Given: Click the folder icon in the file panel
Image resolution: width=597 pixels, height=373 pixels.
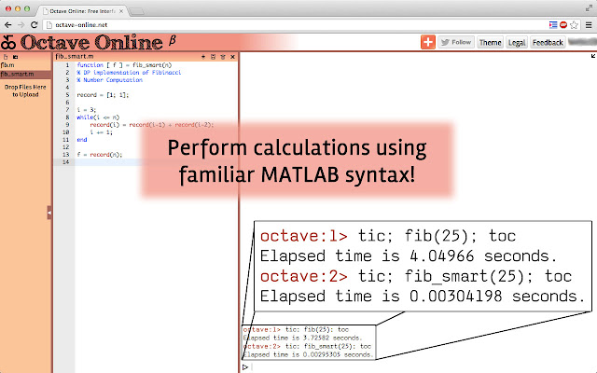Looking at the screenshot, I should [15, 57].
